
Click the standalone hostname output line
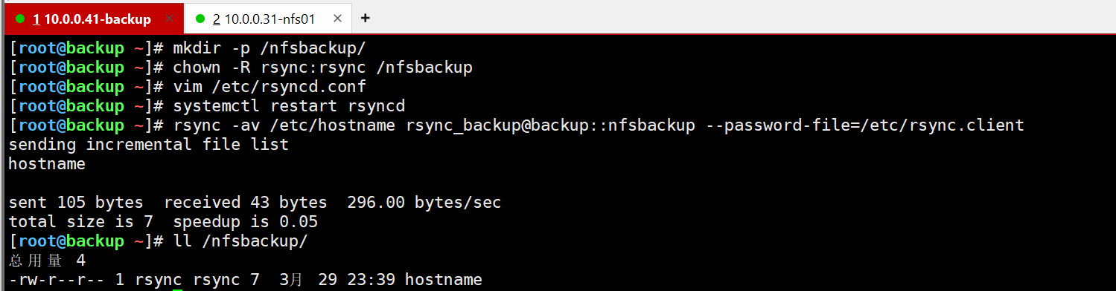(47, 164)
